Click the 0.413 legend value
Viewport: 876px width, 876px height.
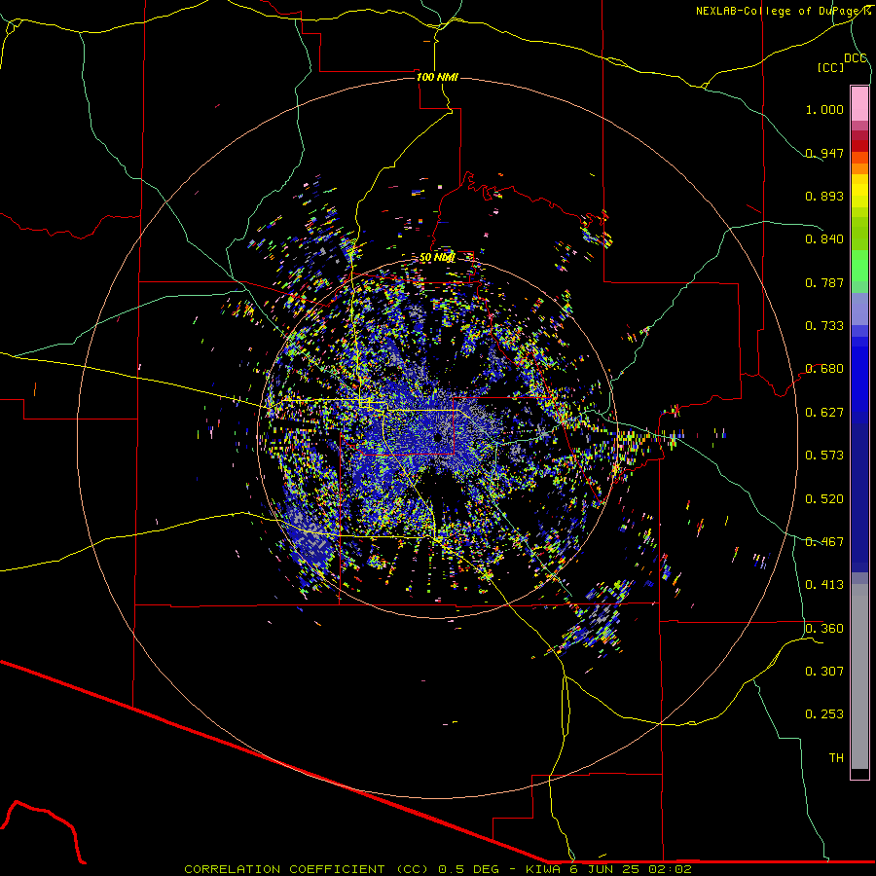(x=824, y=585)
